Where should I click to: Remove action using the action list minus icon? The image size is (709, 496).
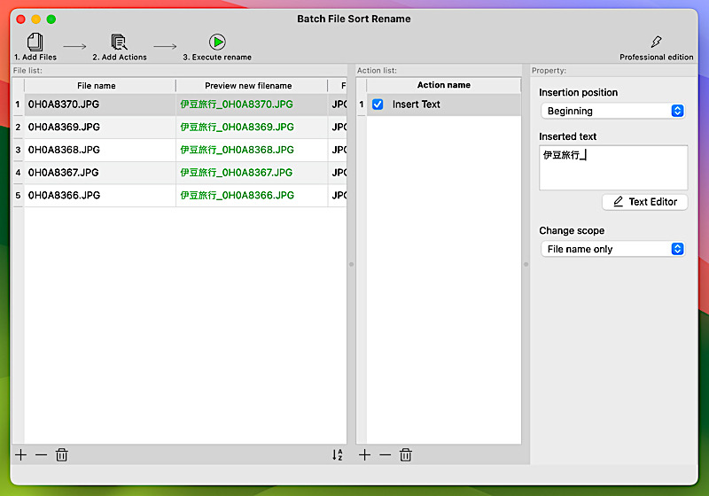point(385,454)
